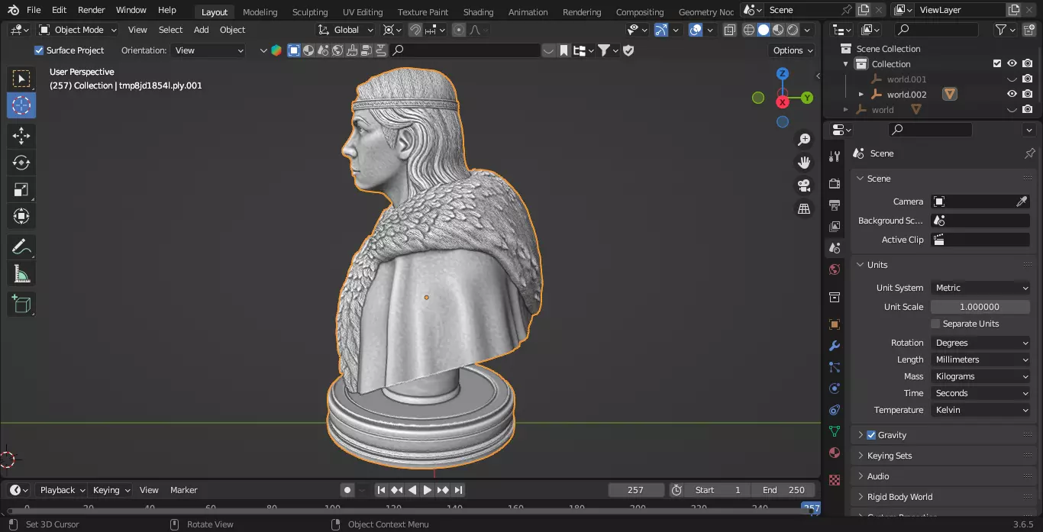Switch to solid viewport shading
1043x532 pixels.
point(763,30)
